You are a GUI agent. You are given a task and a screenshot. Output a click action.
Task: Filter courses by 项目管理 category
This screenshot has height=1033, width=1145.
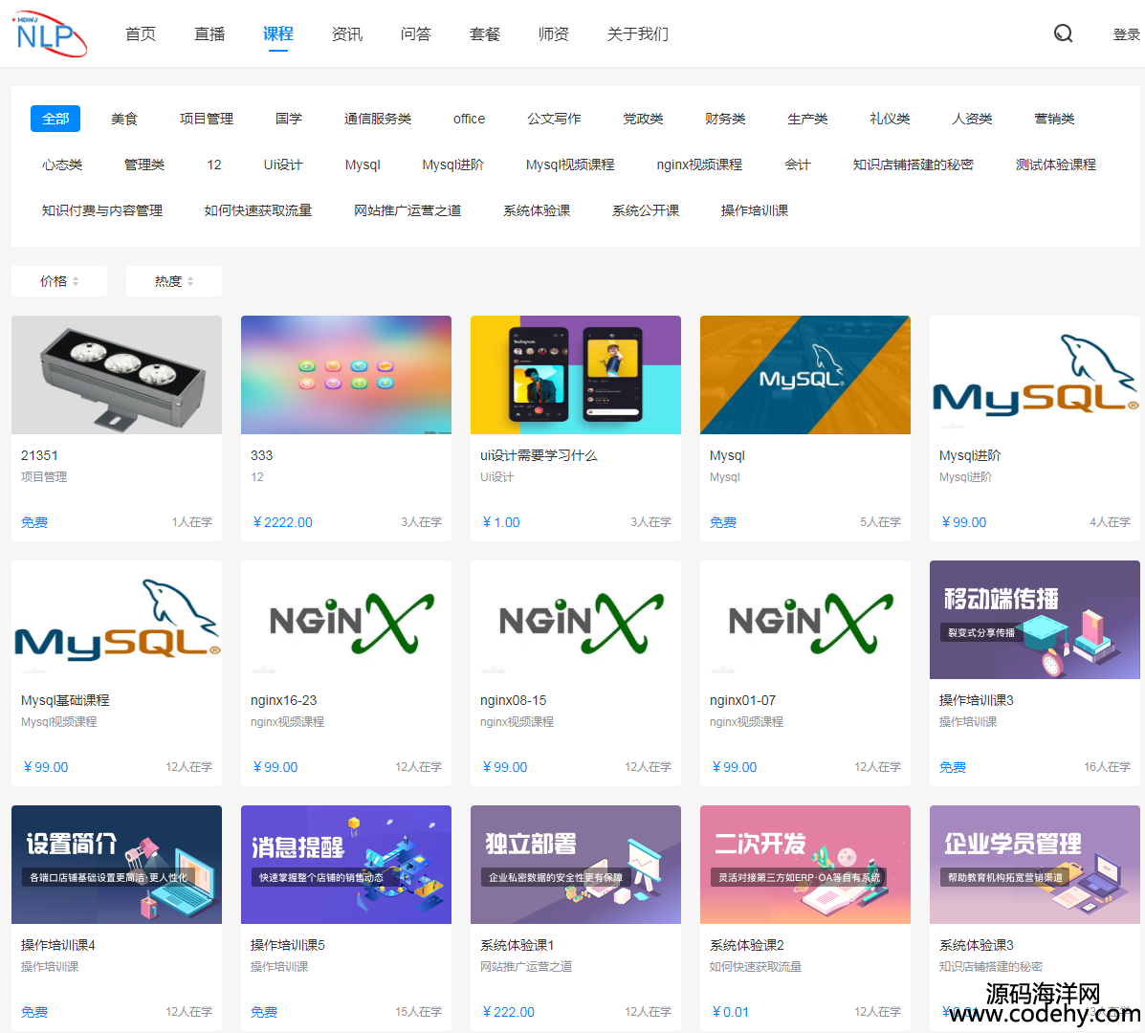(x=207, y=119)
